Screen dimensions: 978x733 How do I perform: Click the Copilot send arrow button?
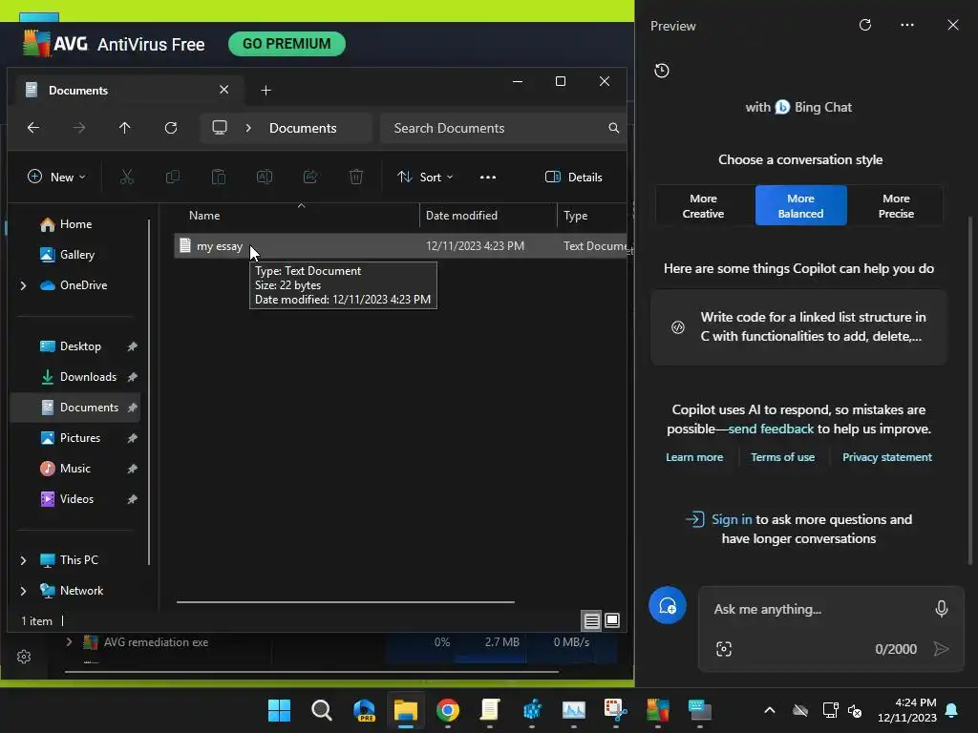[x=941, y=649]
